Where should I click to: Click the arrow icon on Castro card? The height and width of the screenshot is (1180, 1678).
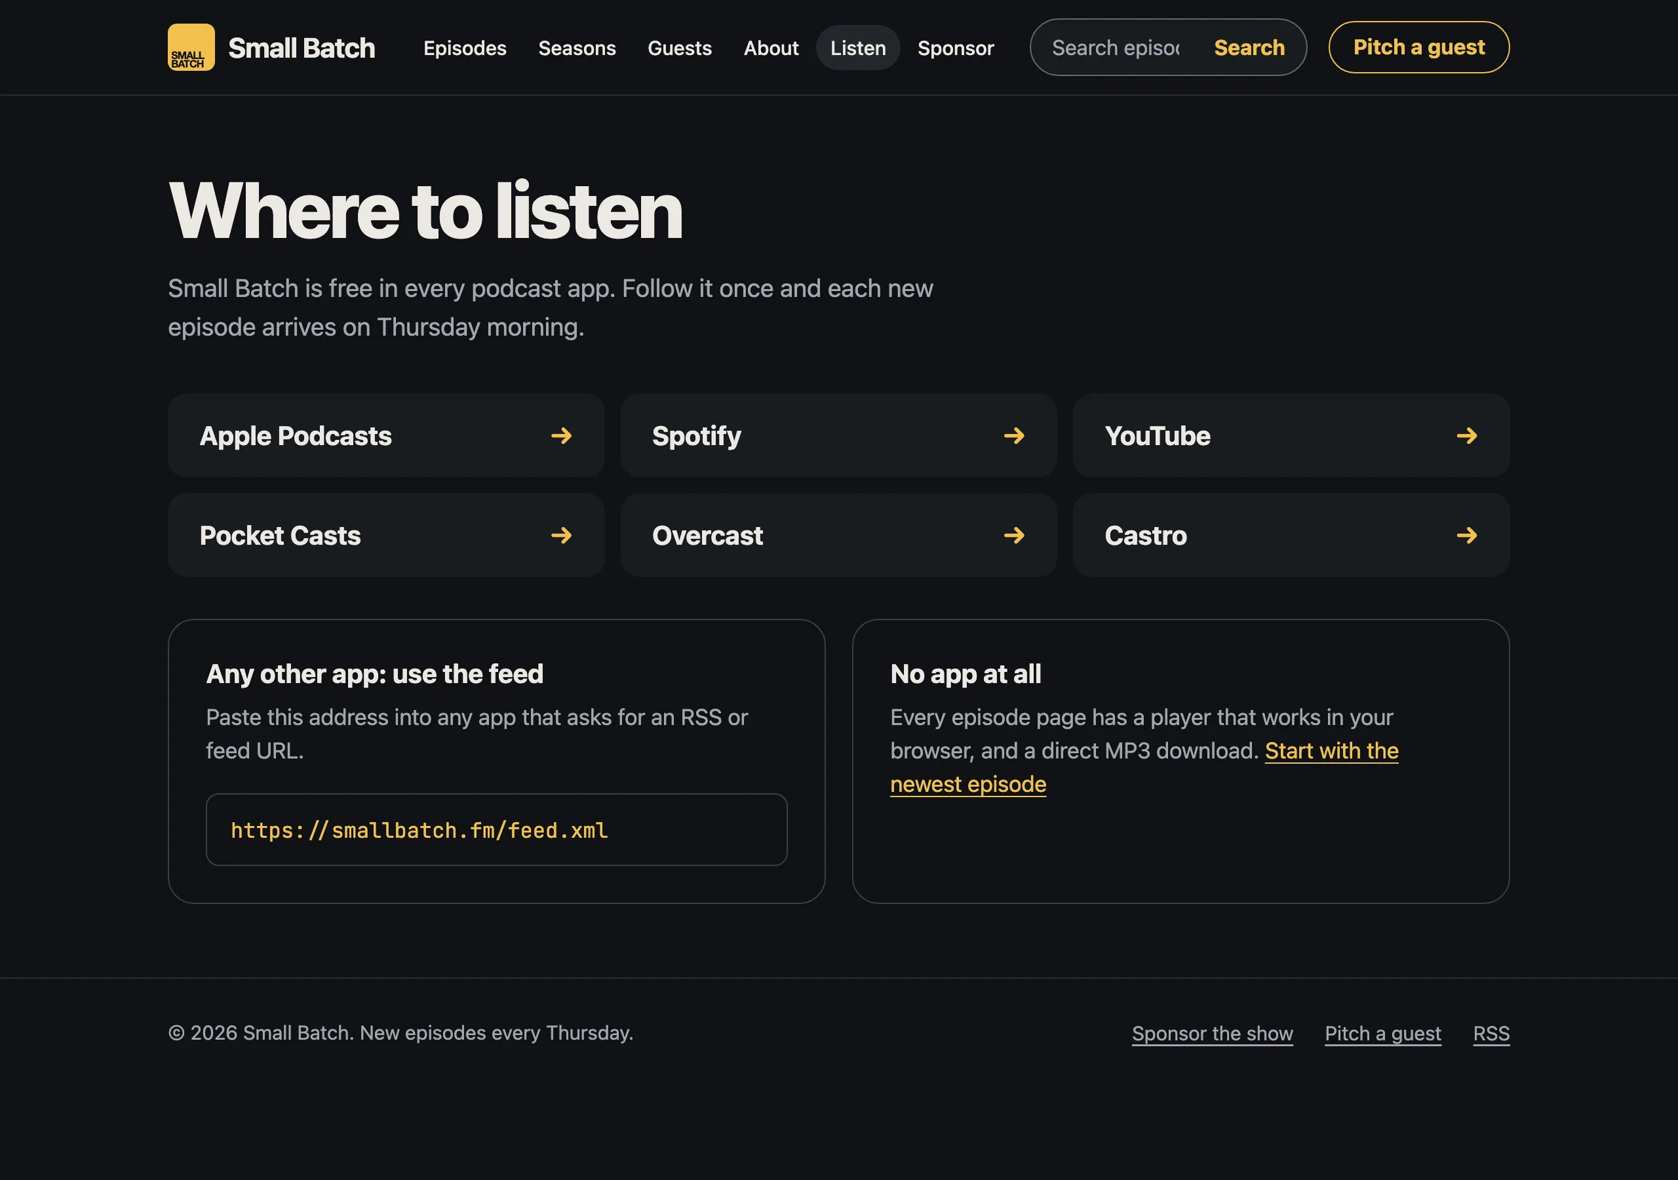1466,535
